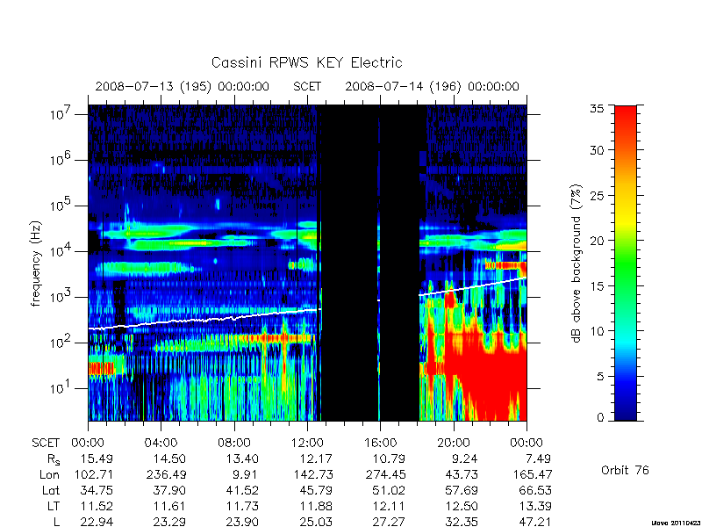Click the Rs value '13.40'

[x=242, y=458]
